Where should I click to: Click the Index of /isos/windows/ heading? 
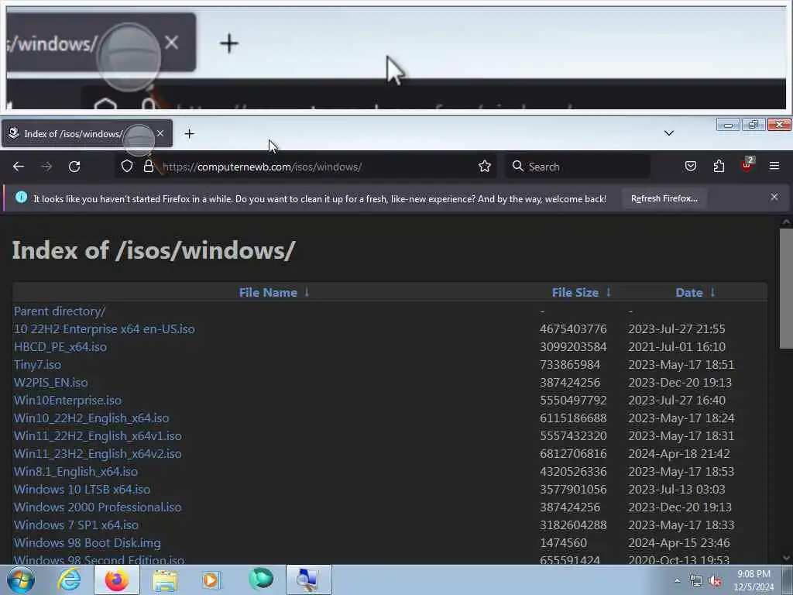pos(154,250)
